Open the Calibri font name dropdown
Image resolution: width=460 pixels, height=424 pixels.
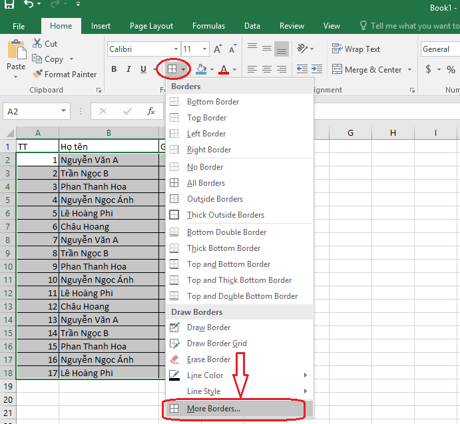(176, 49)
